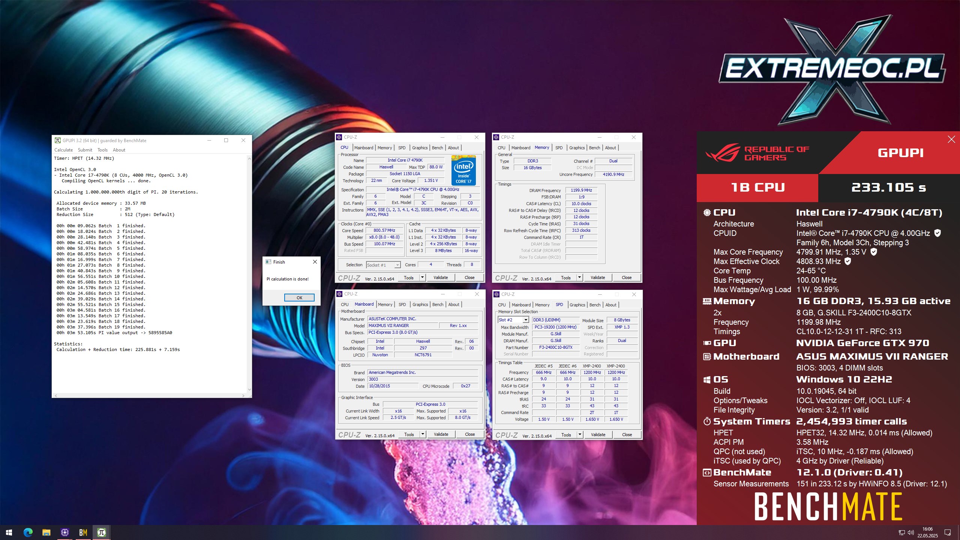This screenshot has width=960, height=540.
Task: Click Close button in SPD tab window
Action: [x=627, y=435]
